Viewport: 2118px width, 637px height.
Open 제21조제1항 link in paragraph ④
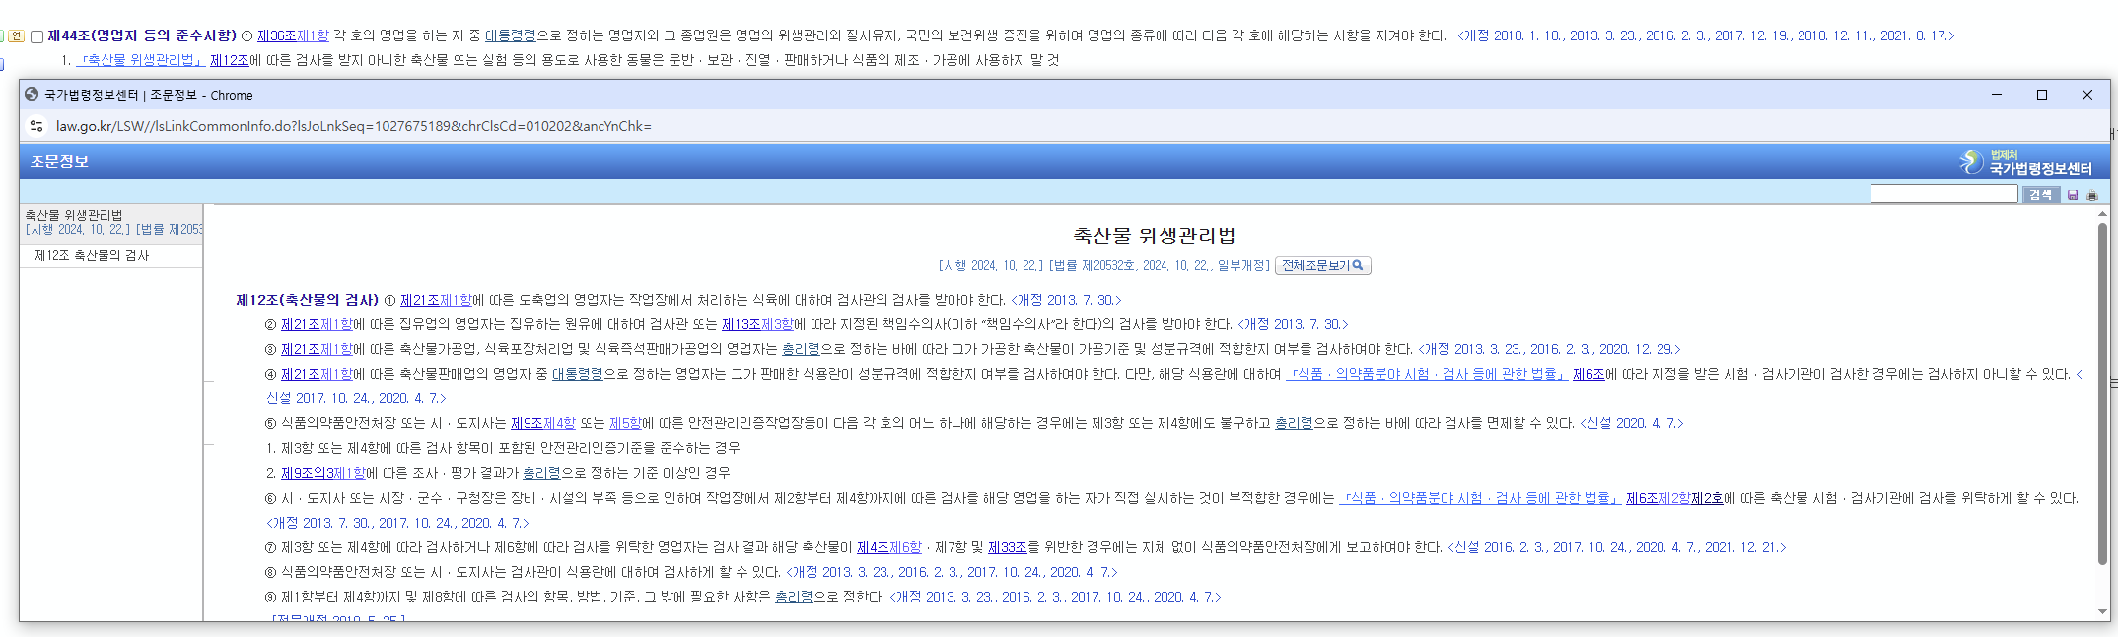(x=317, y=374)
